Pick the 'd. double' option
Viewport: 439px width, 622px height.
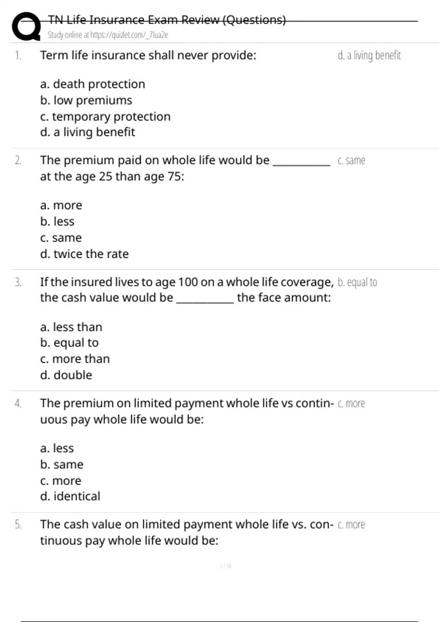point(66,375)
